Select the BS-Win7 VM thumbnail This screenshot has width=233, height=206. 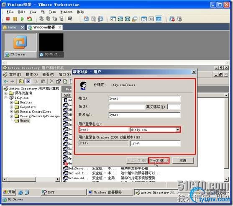tap(51, 45)
